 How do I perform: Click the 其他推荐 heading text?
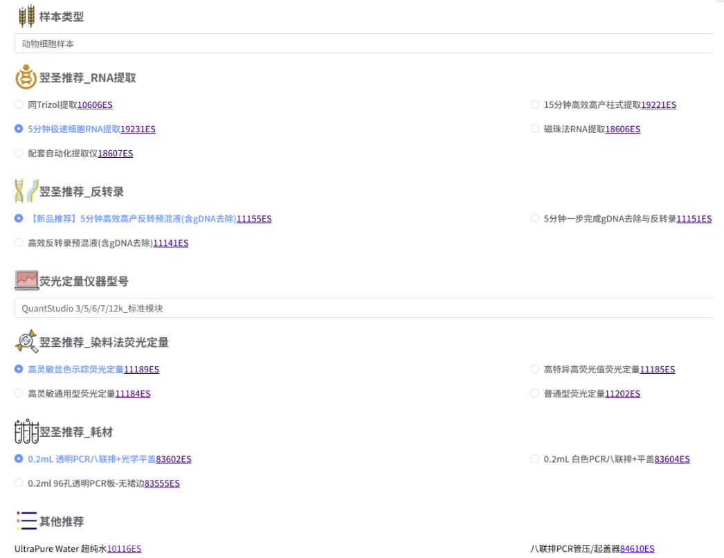pyautogui.click(x=62, y=521)
